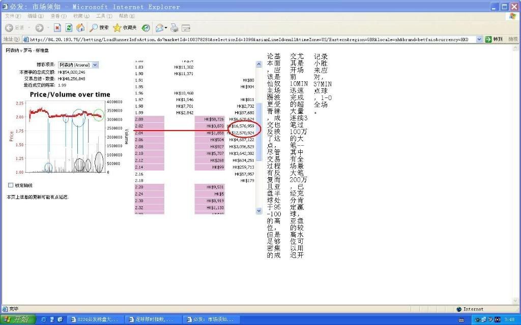The image size is (521, 325).
Task: Go to Home via house icon
Action: (x=80, y=27)
